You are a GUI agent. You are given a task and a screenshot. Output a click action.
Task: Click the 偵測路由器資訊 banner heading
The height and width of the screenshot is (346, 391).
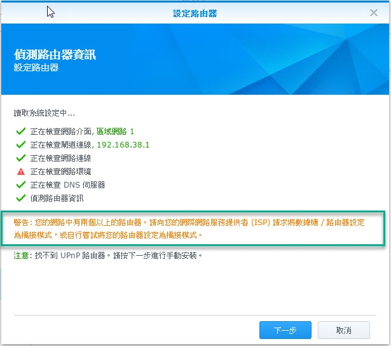(55, 55)
